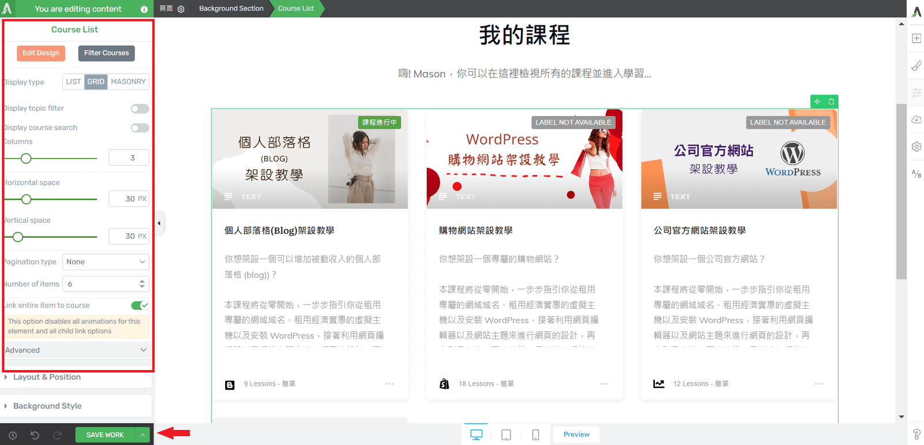This screenshot has width=924, height=445.
Task: Open the style brush panel
Action: pyautogui.click(x=916, y=65)
